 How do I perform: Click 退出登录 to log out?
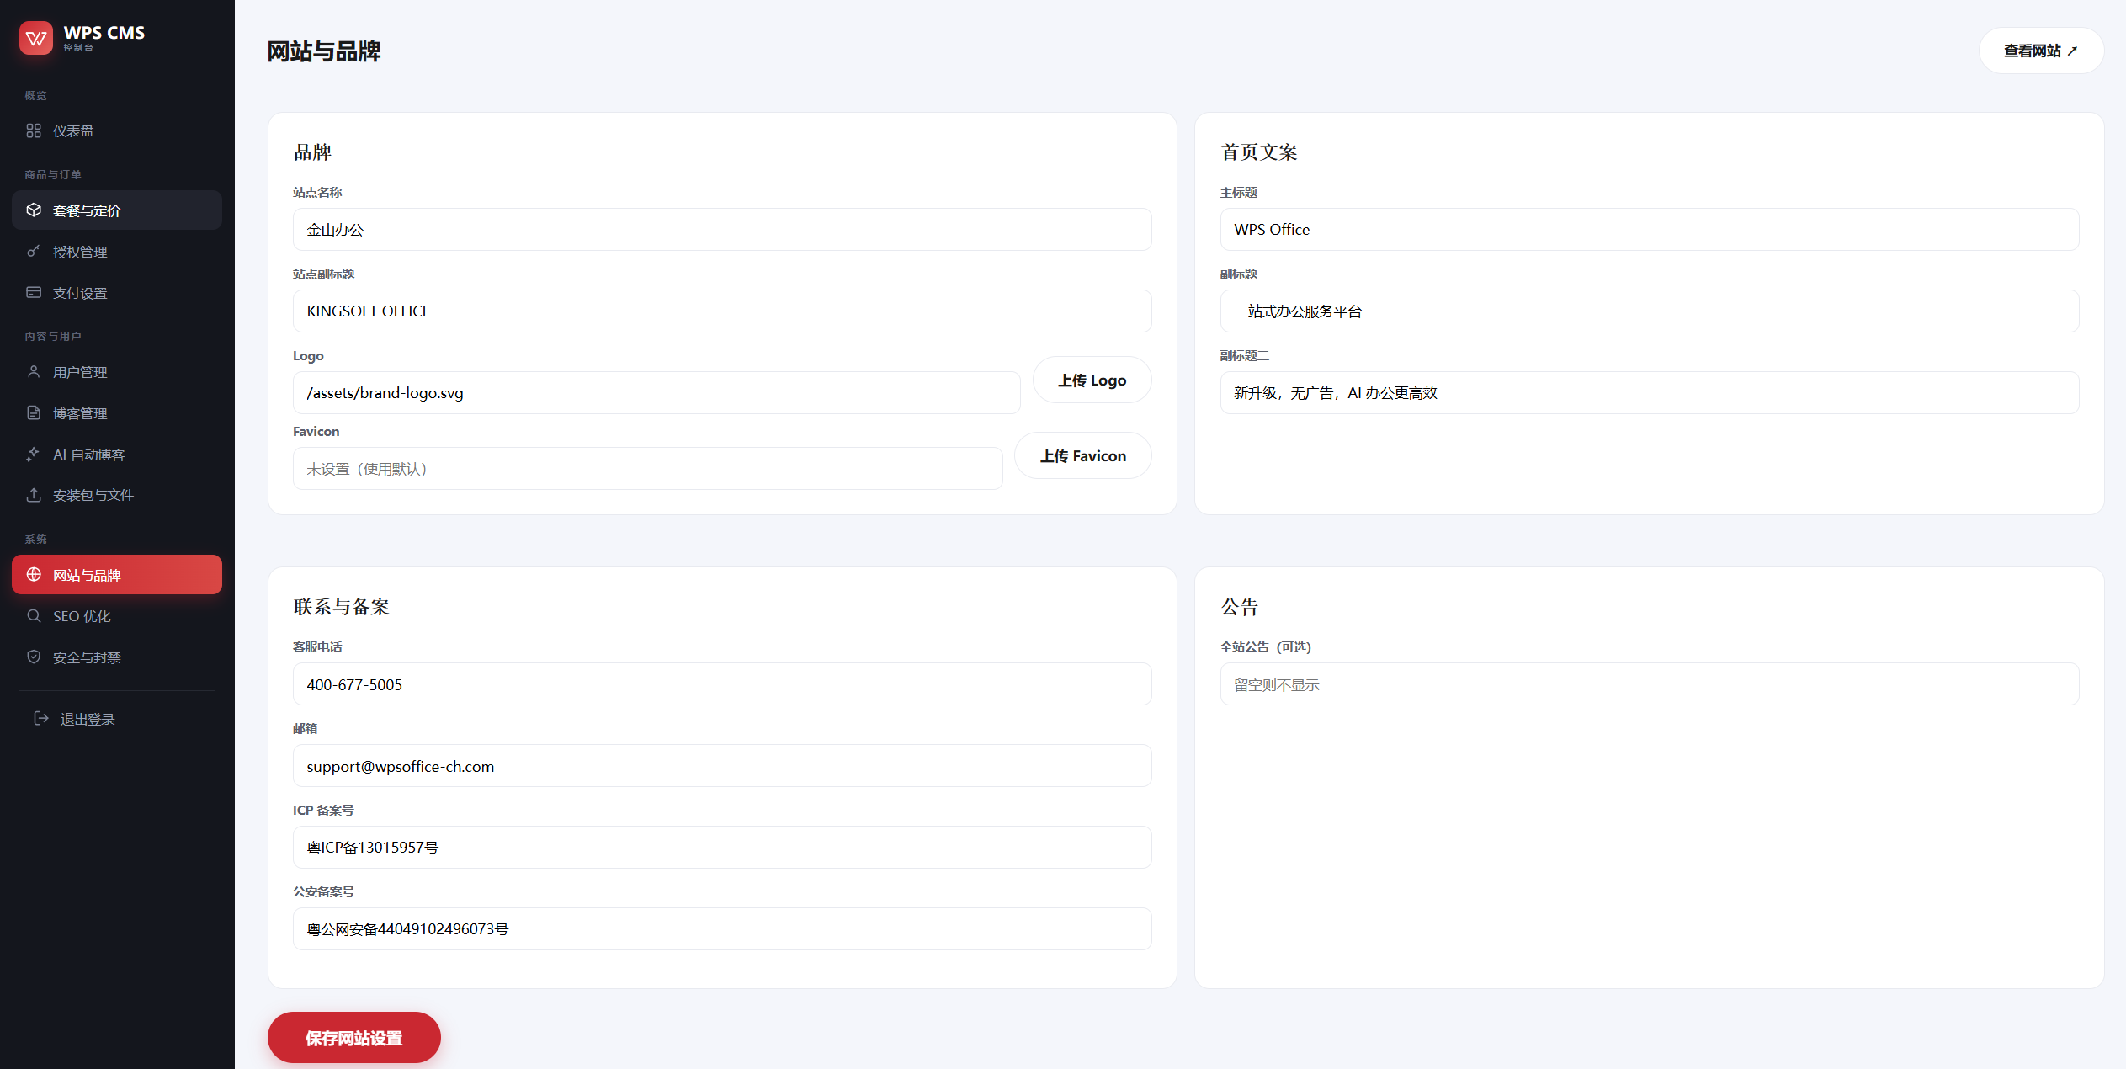[117, 718]
